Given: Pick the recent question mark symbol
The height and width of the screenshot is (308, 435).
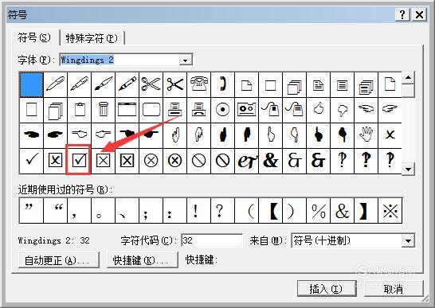Looking at the screenshot, I should pyautogui.click(x=222, y=211).
